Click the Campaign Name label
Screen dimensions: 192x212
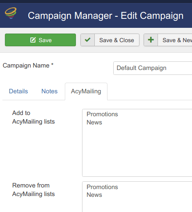pyautogui.click(x=28, y=65)
